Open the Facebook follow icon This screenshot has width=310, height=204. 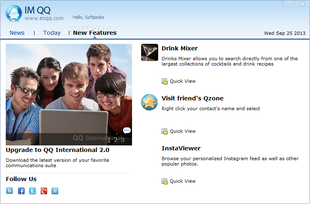[x=21, y=191]
